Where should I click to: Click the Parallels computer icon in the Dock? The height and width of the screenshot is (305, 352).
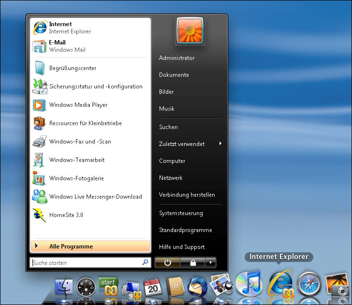[x=132, y=290]
